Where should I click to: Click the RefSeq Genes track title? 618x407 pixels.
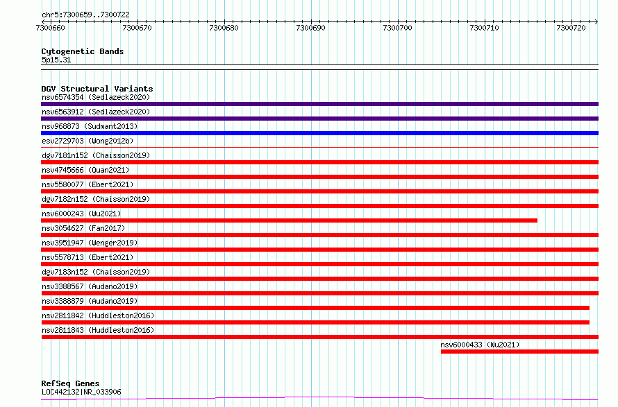pyautogui.click(x=70, y=383)
